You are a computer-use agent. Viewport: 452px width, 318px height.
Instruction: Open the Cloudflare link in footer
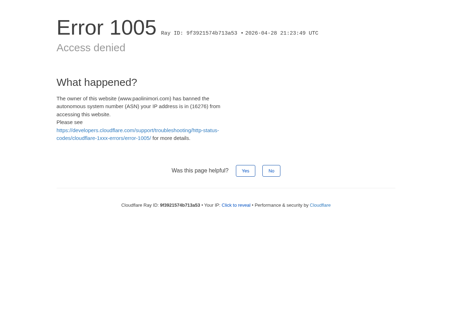coord(320,205)
